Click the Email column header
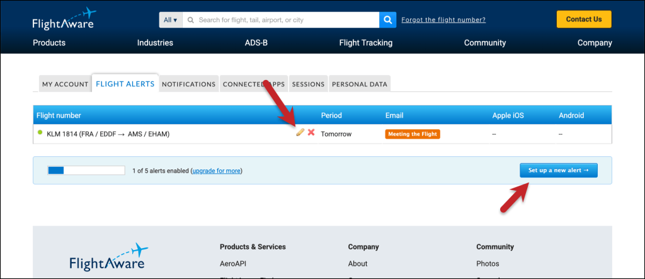 pos(394,115)
